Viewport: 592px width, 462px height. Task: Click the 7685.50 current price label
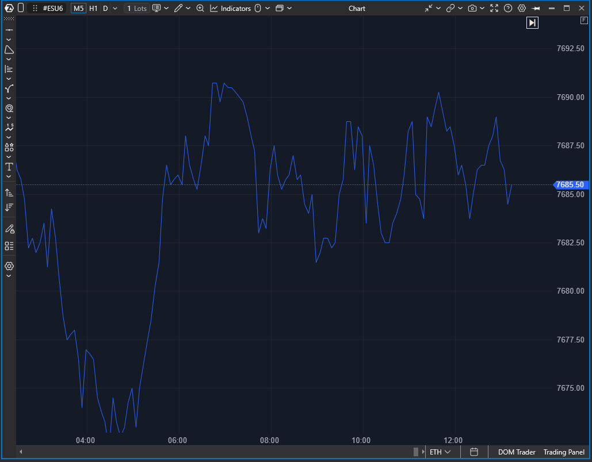click(571, 185)
